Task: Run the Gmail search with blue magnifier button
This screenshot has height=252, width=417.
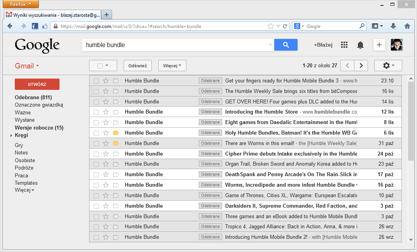Action: pos(286,45)
